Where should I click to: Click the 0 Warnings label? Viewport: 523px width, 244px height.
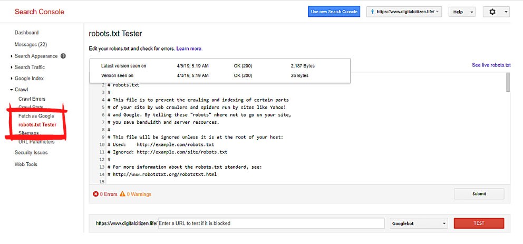139,194
